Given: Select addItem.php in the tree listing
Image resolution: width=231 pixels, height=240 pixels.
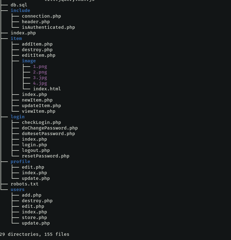Looking at the screenshot, I should (37, 44).
